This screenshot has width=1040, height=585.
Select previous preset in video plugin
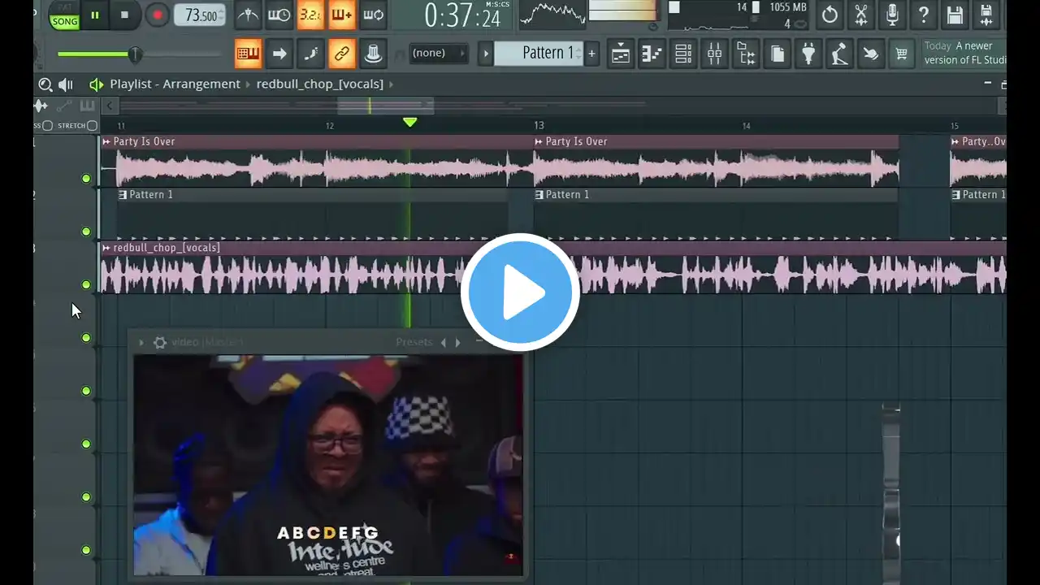[x=444, y=343]
